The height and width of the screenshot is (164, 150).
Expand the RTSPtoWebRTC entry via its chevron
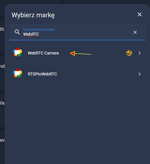click(140, 74)
